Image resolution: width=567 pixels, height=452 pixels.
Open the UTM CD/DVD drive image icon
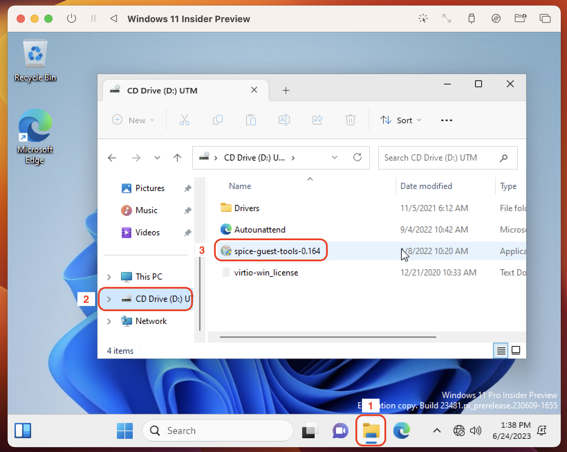click(496, 18)
